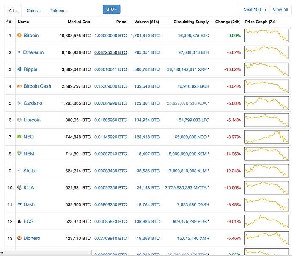Open the Tokens filter dropdown
This screenshot has width=292, height=256.
(59, 11)
